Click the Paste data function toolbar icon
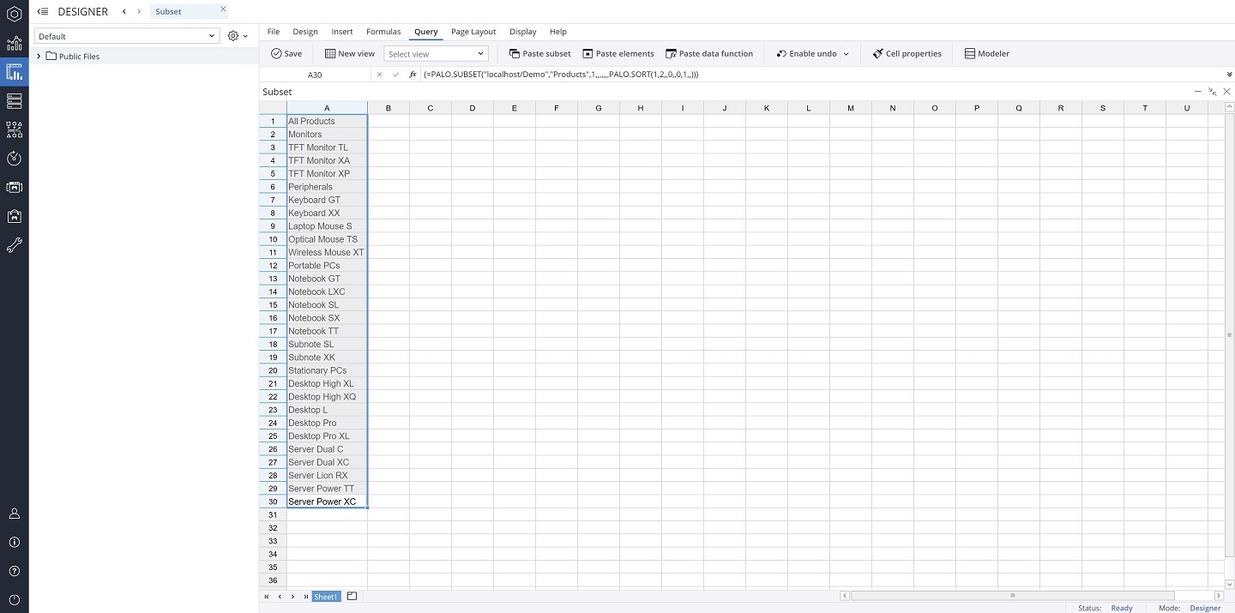Image resolution: width=1235 pixels, height=613 pixels. click(x=671, y=54)
